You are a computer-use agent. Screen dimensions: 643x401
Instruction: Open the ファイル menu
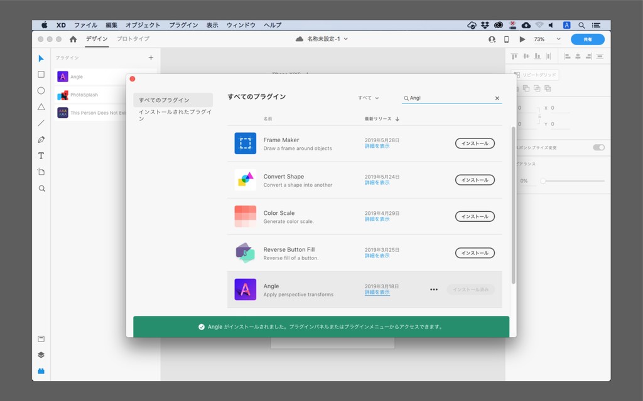pyautogui.click(x=85, y=25)
